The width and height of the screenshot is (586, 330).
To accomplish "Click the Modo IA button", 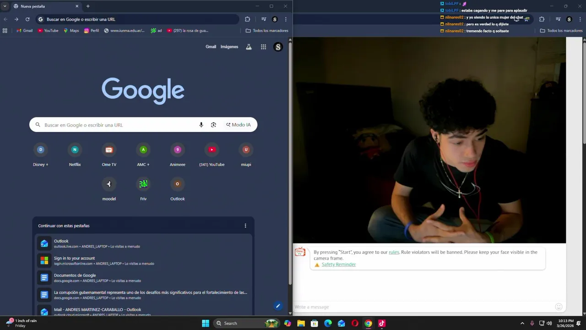I will 239,125.
